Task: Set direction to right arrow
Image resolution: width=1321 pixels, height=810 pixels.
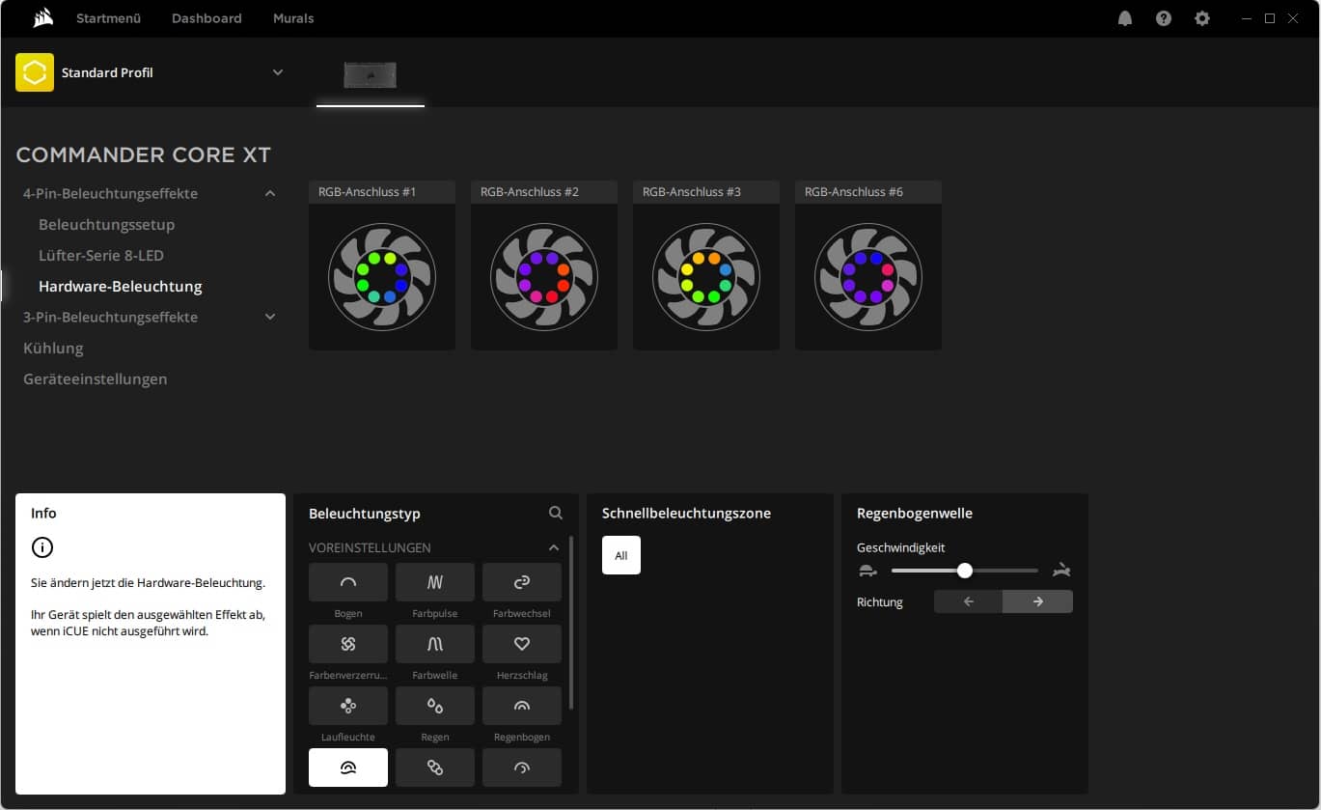Action: pyautogui.click(x=1037, y=601)
